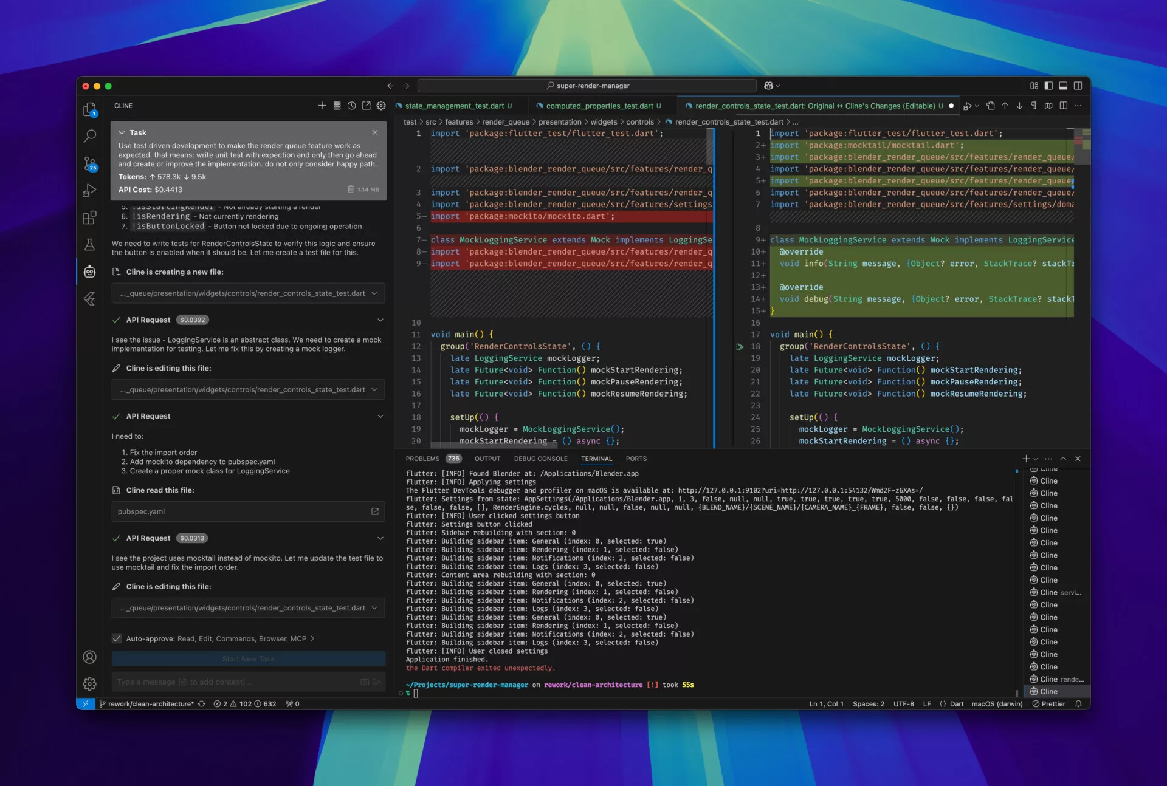Viewport: 1167px width, 786px height.
Task: Toggle whitespace pilcrow icon in diff toolbar
Action: click(x=1034, y=106)
